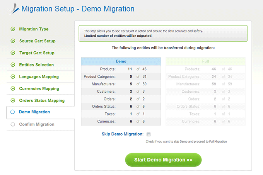Click Manufacturers row in the Full table
This screenshot has height=175, width=263.
(205, 84)
